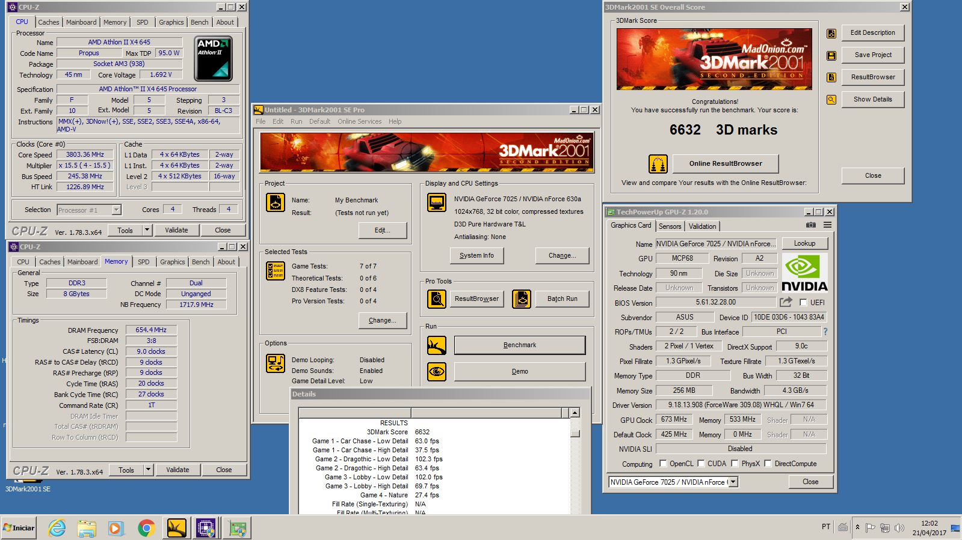Click the Options demo settings icon

point(276,363)
